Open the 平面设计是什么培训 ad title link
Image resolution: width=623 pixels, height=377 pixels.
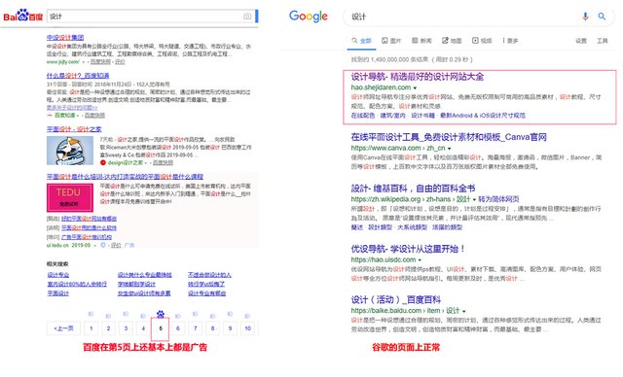coord(125,177)
